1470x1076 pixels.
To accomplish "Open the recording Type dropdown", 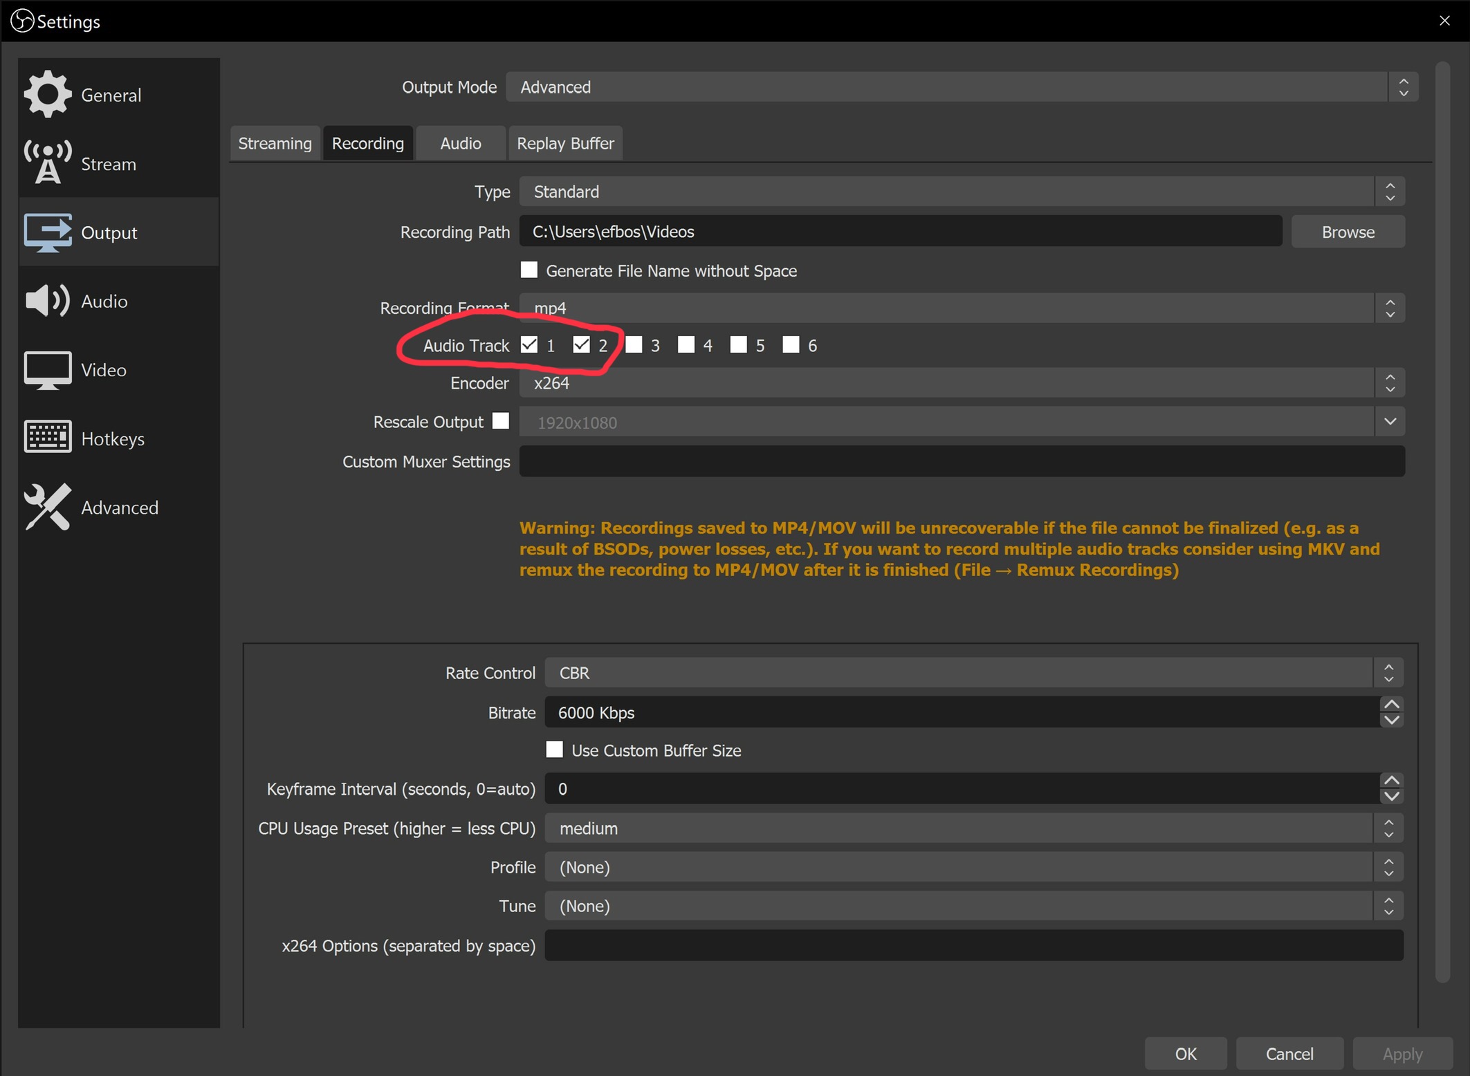I will [x=962, y=192].
